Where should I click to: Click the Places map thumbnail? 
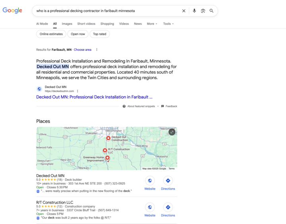tap(107, 148)
